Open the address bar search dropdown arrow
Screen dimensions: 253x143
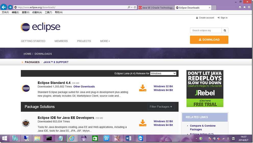(x=132, y=7)
